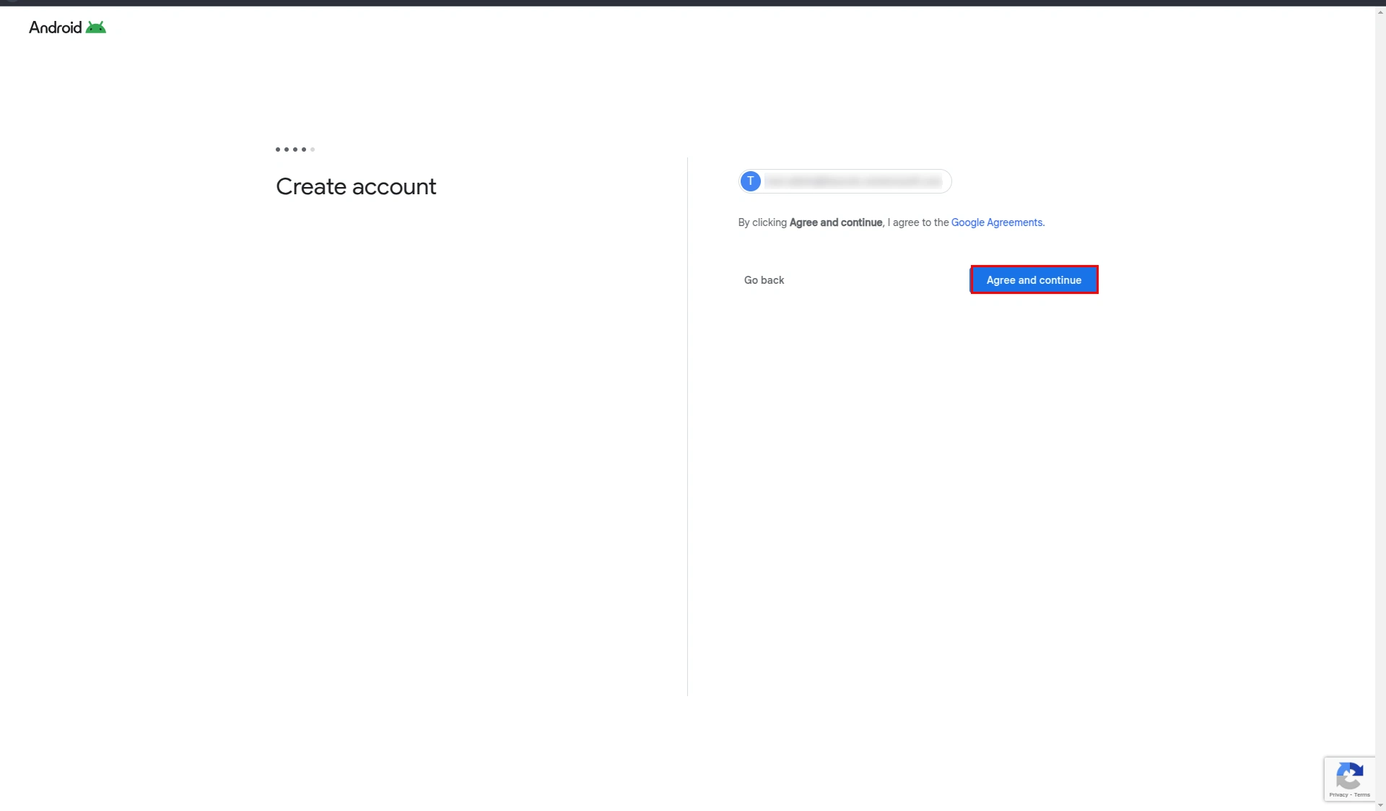Click the scrollbar down arrow
The width and height of the screenshot is (1386, 811).
(x=1380, y=805)
